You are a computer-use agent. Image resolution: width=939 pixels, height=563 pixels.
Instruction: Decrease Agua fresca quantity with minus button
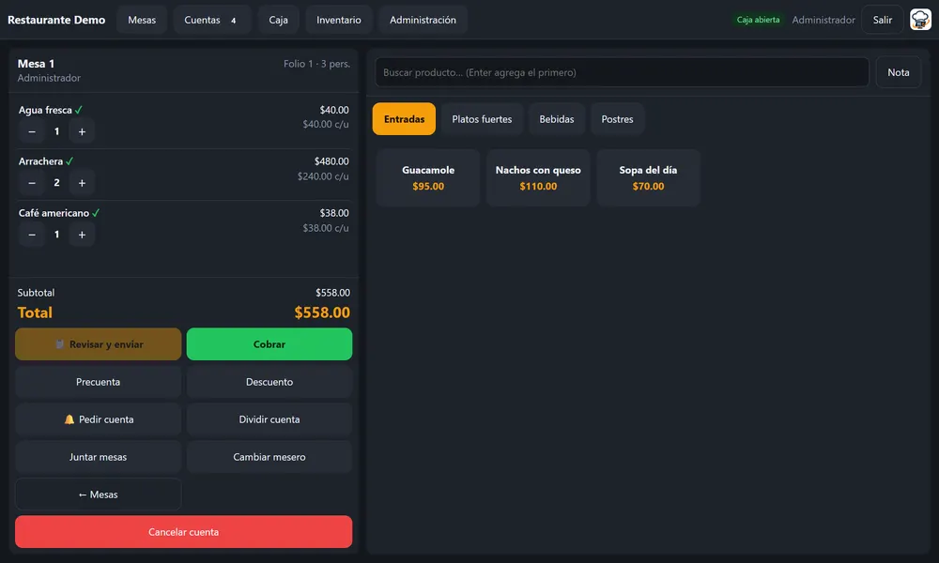(x=32, y=131)
